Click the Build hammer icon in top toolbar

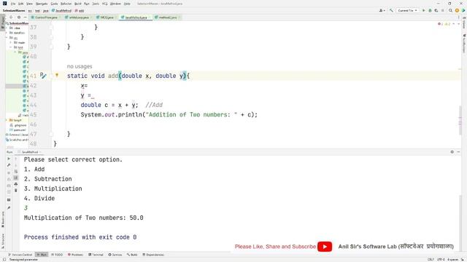[391, 10]
